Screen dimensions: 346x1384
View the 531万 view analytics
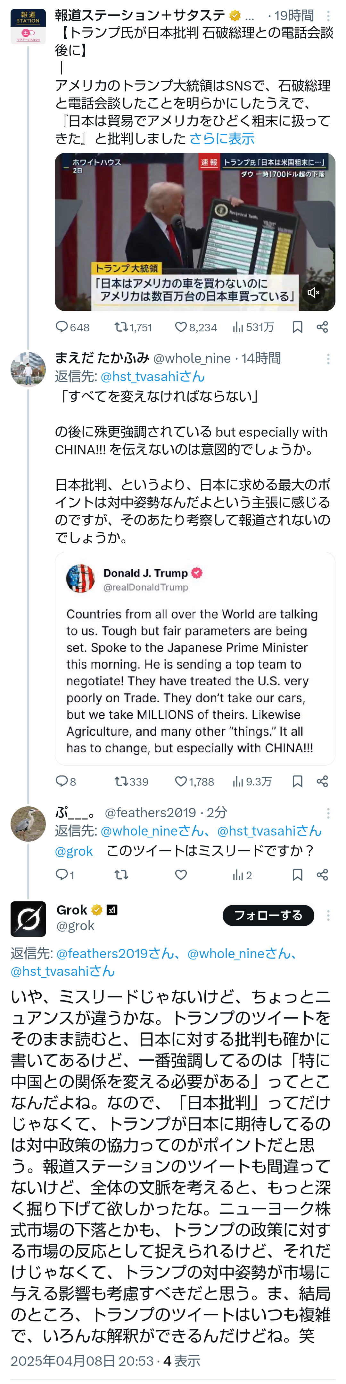point(253,327)
